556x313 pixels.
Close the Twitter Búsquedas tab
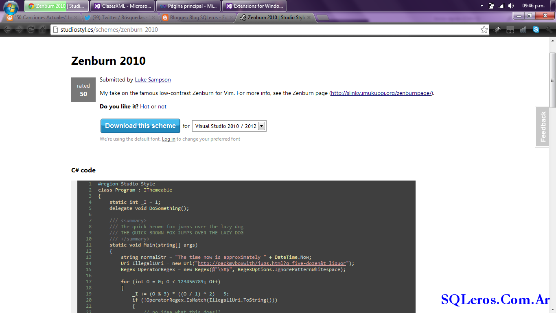point(153,18)
